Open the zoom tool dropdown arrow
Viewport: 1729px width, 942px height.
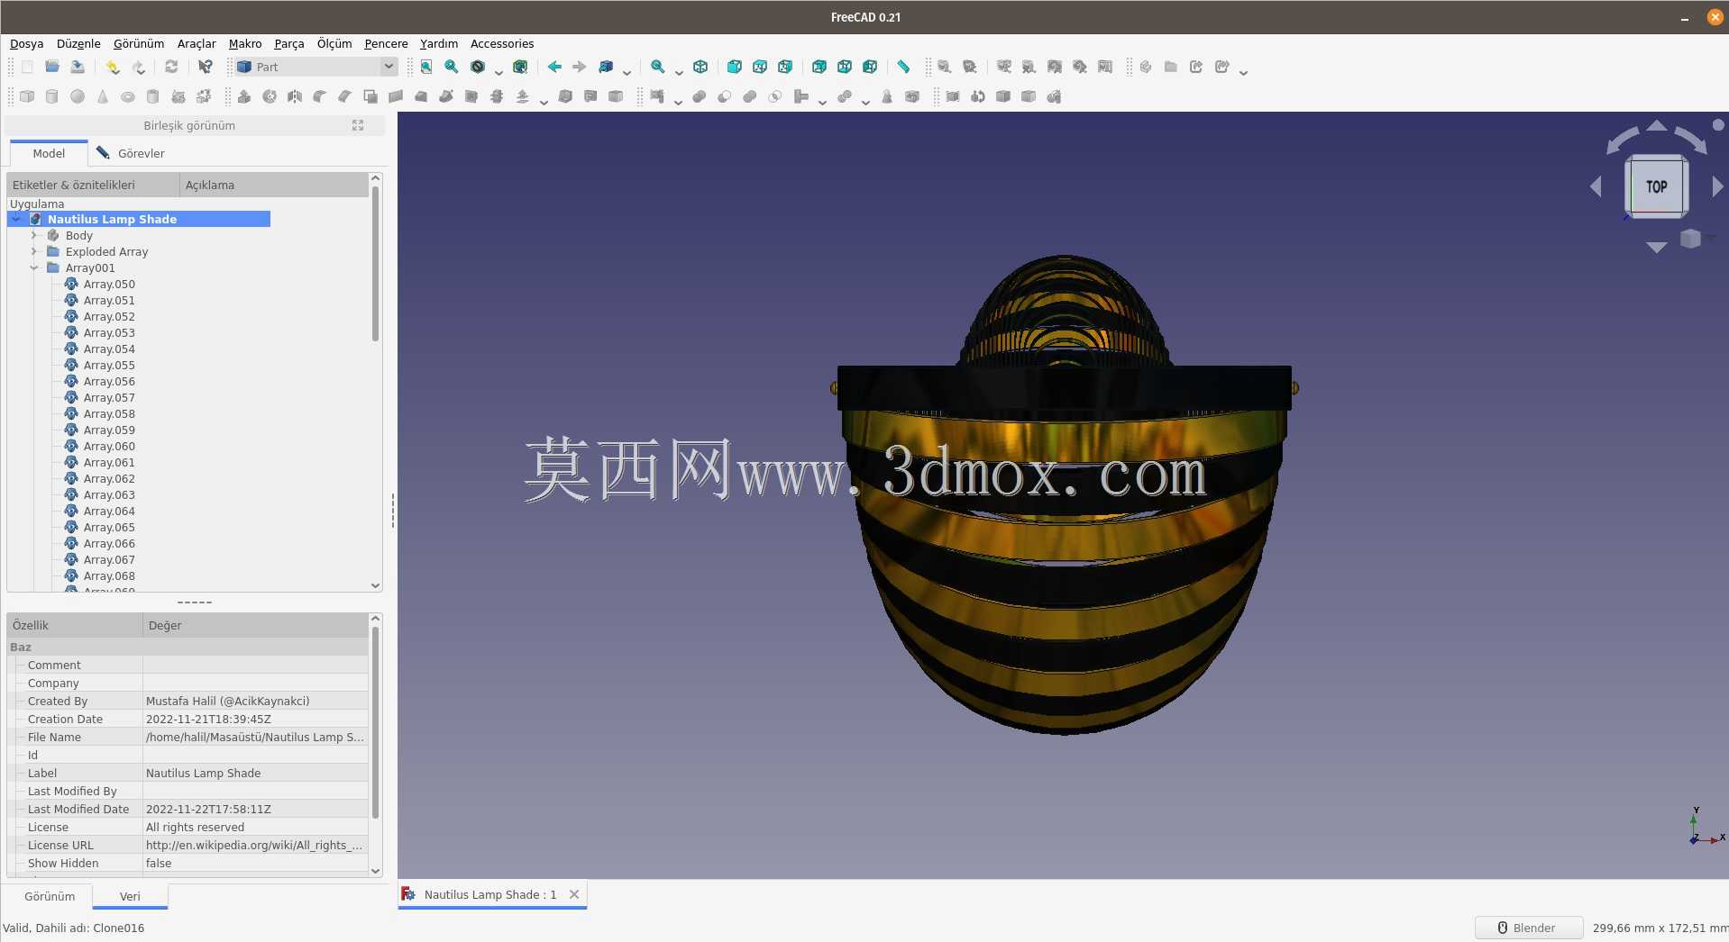(x=679, y=71)
